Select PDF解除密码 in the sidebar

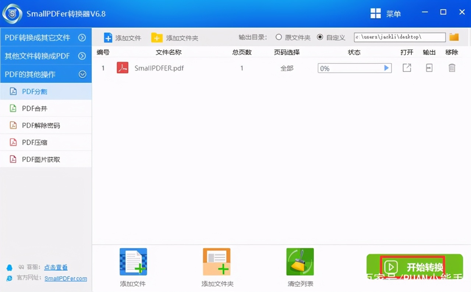[46, 125]
